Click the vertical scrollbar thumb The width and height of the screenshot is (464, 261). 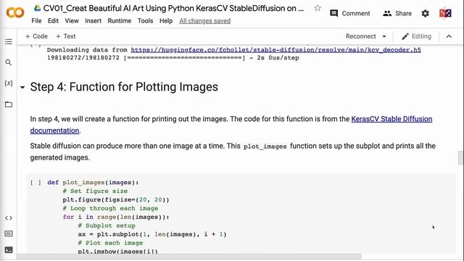coord(460,157)
